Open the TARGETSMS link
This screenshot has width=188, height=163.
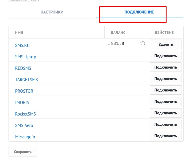(26, 79)
